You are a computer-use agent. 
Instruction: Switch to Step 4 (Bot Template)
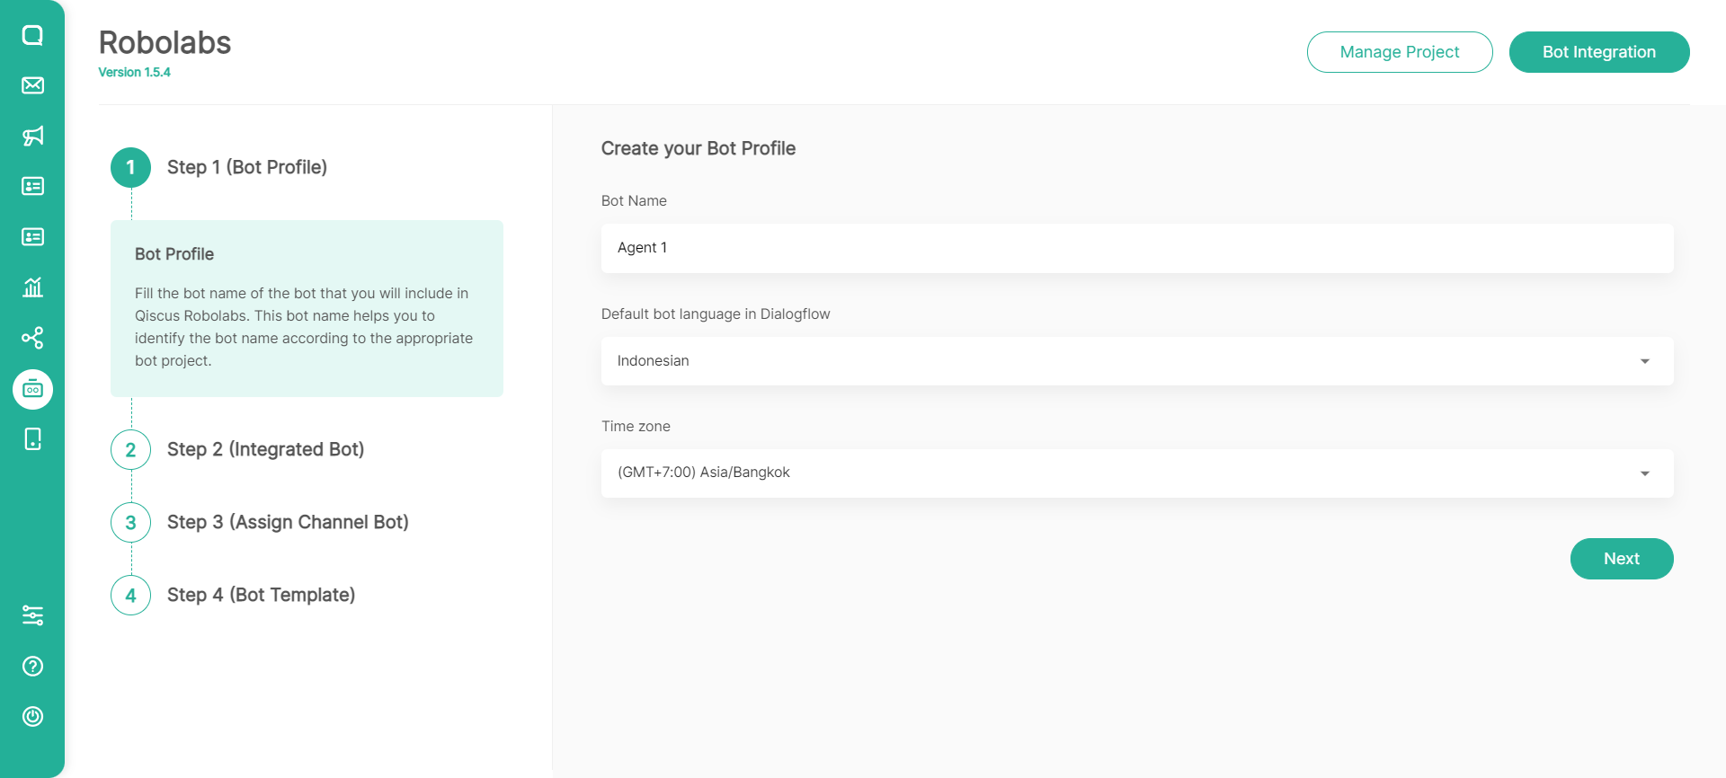(261, 596)
